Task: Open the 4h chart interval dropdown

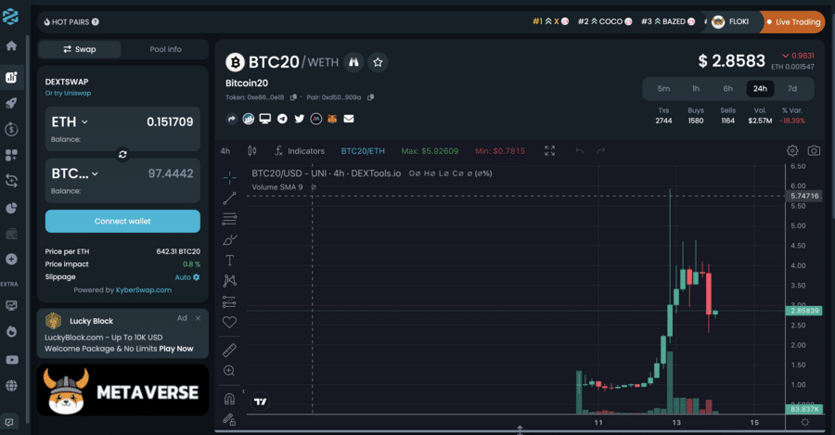Action: pyautogui.click(x=225, y=151)
